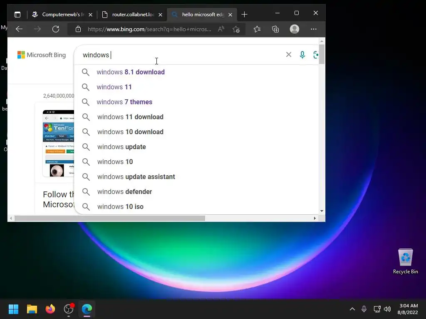Choose windows defender suggestion
The image size is (426, 319).
pyautogui.click(x=196, y=191)
